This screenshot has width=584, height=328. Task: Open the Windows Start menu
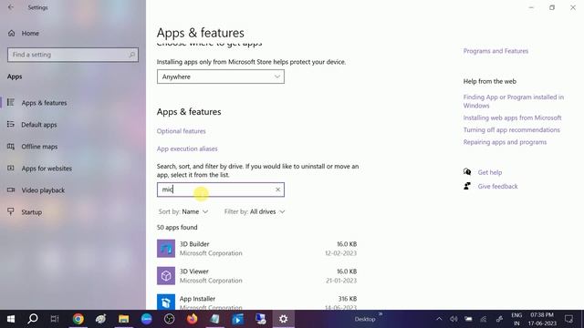pyautogui.click(x=11, y=319)
